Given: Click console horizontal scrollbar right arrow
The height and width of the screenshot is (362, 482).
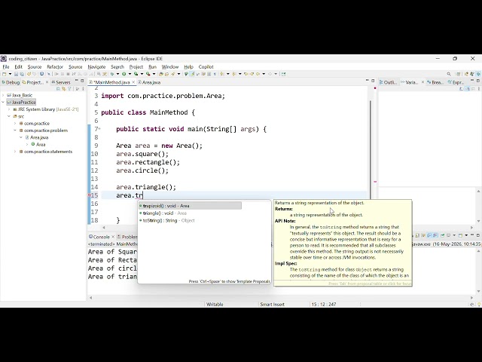Looking at the screenshot, I should pyautogui.click(x=472, y=298).
